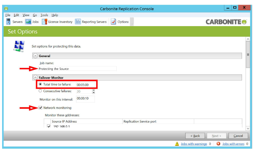The height and width of the screenshot is (155, 254).
Task: Click the Monitor these addresses label
Action: click(x=62, y=115)
